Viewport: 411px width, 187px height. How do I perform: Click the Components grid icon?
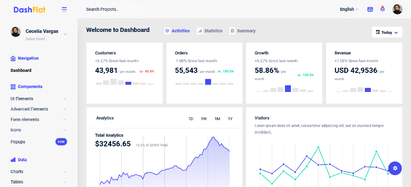click(x=13, y=86)
